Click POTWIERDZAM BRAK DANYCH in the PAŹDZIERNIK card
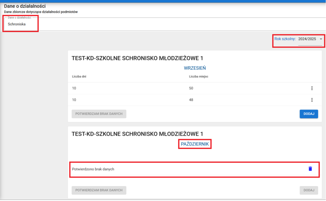 (99, 190)
